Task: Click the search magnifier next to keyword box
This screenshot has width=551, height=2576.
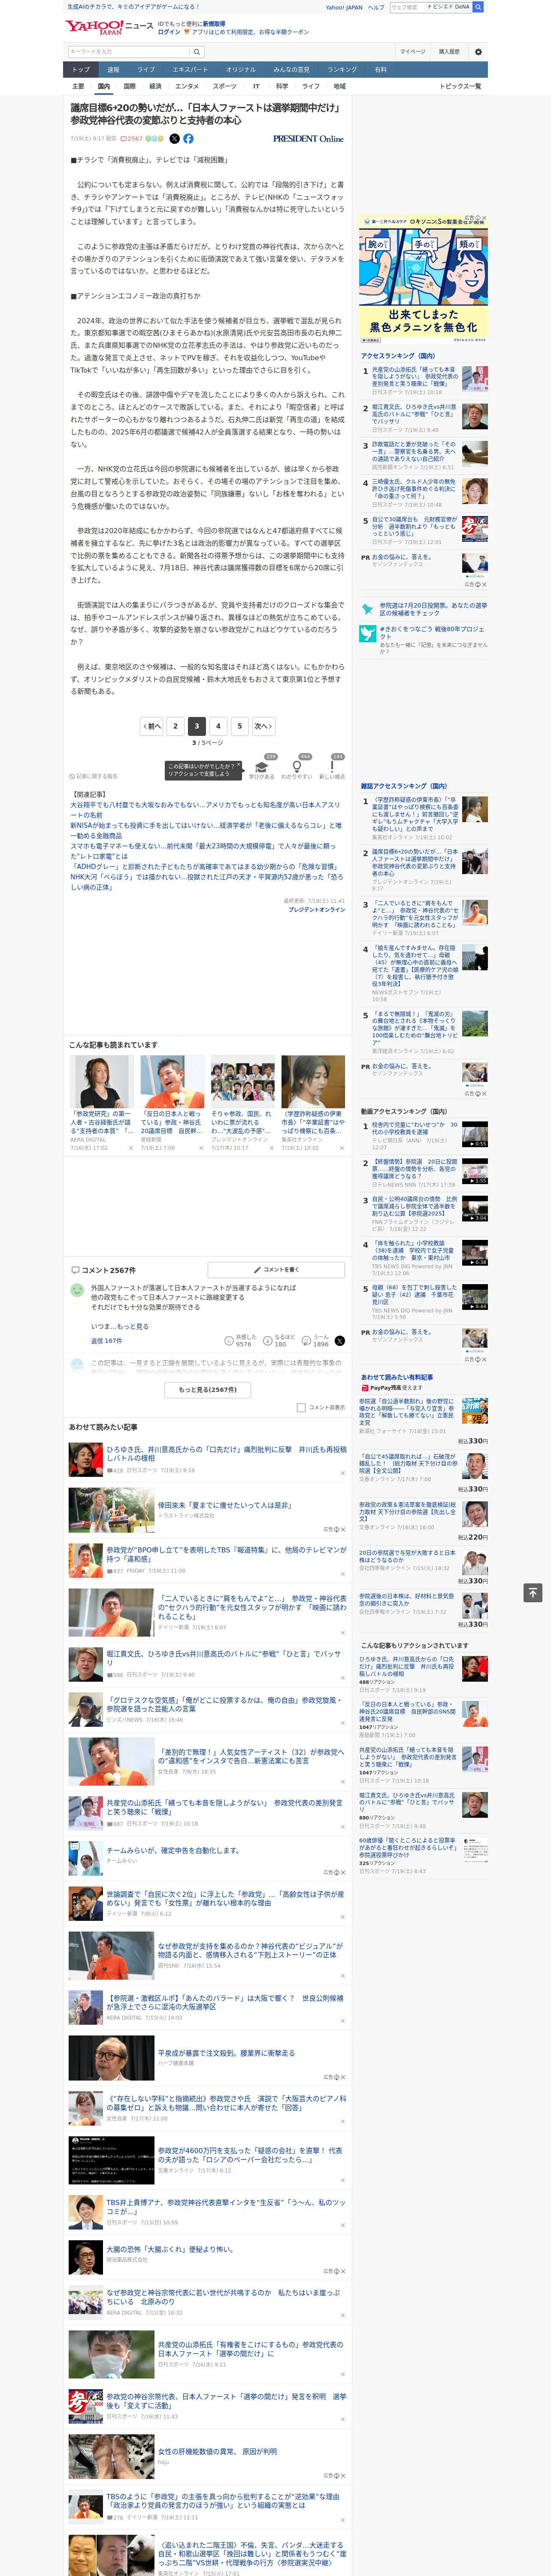Action: coord(197,52)
